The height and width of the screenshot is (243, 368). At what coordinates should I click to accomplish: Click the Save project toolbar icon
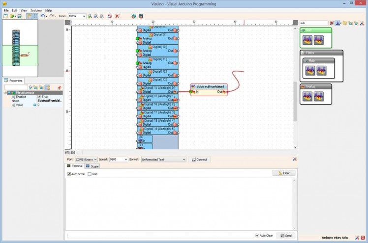pos(19,16)
